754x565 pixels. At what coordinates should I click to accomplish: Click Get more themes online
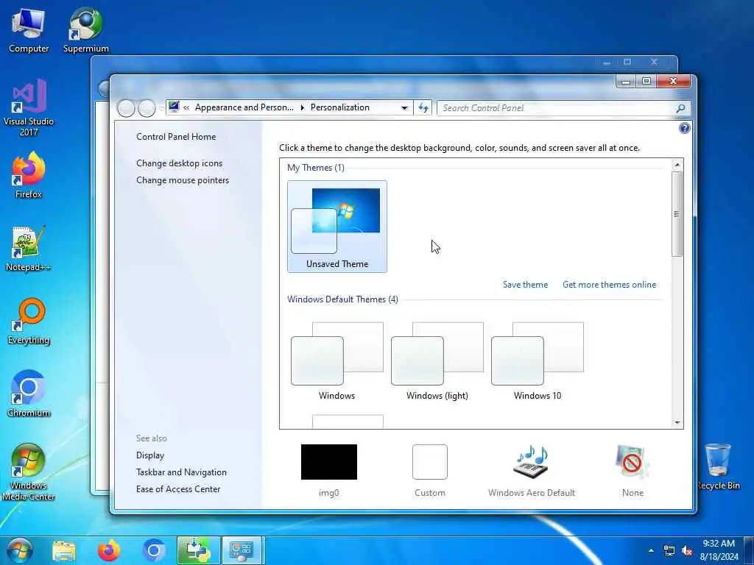click(x=609, y=285)
